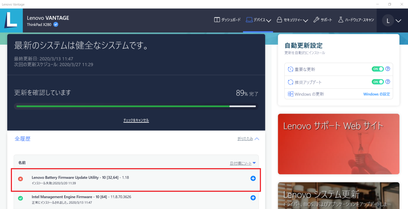408x209 pixels.
Task: Click the green success check icon
Action: (20, 198)
